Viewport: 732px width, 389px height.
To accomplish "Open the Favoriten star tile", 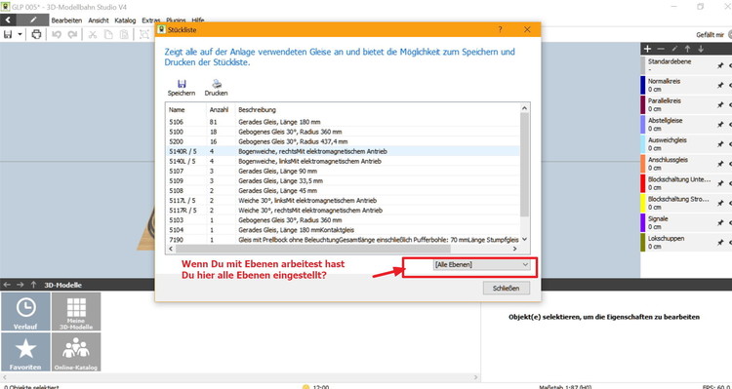I will point(25,352).
